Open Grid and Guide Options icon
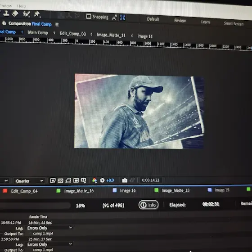 [x=84, y=180]
